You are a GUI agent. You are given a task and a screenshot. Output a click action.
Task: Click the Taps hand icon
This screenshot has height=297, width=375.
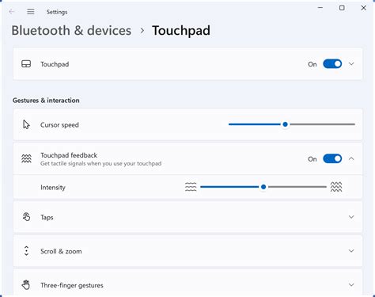coord(26,217)
